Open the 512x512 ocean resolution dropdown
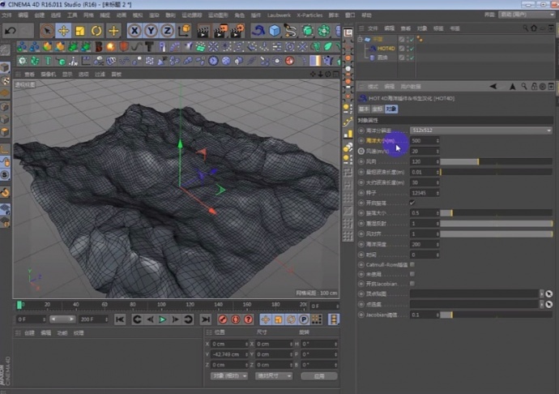The height and width of the screenshot is (394, 559). tap(480, 130)
